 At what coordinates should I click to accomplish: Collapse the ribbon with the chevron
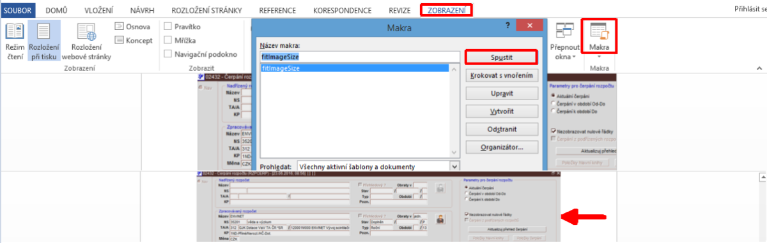(760, 68)
